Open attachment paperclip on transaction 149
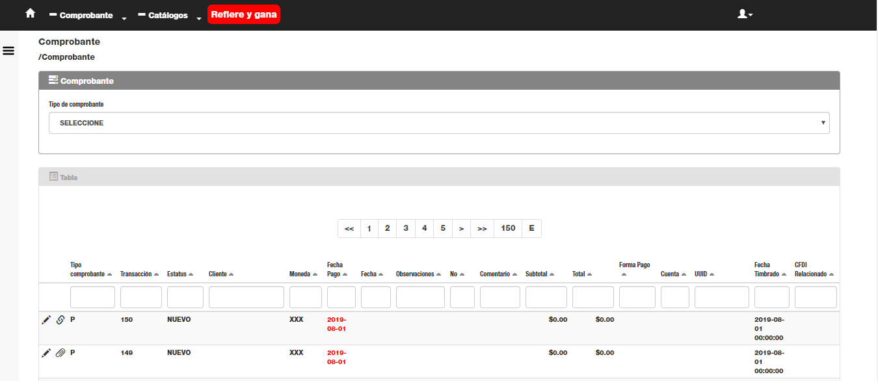878x381 pixels. (x=60, y=353)
